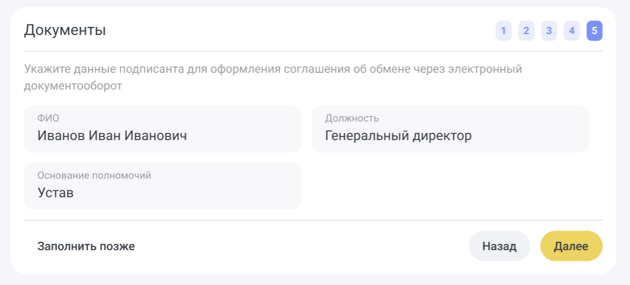Click the word документооборот in the description
630x285 pixels.
point(73,86)
